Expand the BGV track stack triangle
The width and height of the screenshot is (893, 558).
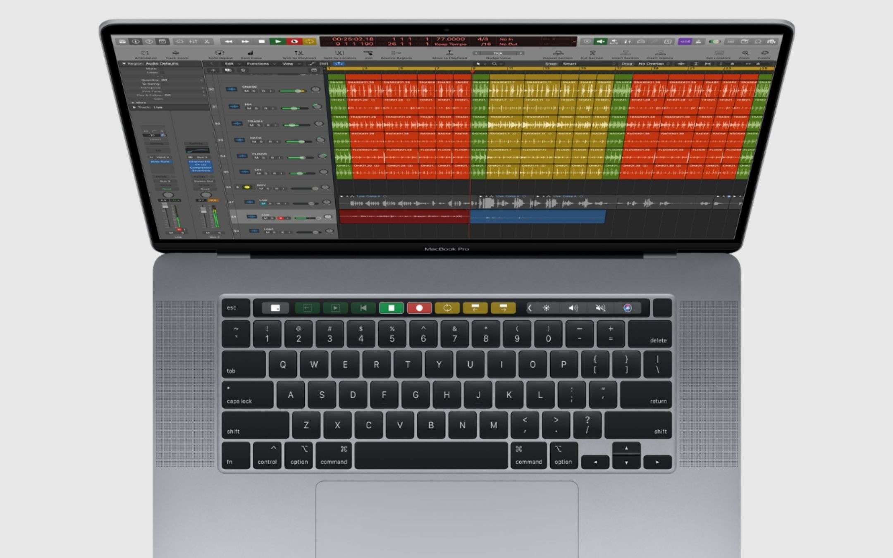coord(238,187)
